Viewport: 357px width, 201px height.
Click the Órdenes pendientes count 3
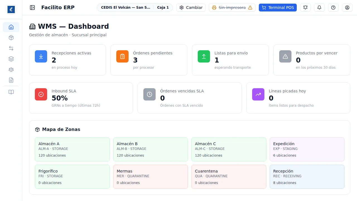click(x=135, y=60)
